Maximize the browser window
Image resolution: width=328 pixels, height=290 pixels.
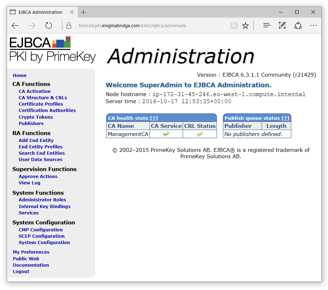tap(297, 12)
